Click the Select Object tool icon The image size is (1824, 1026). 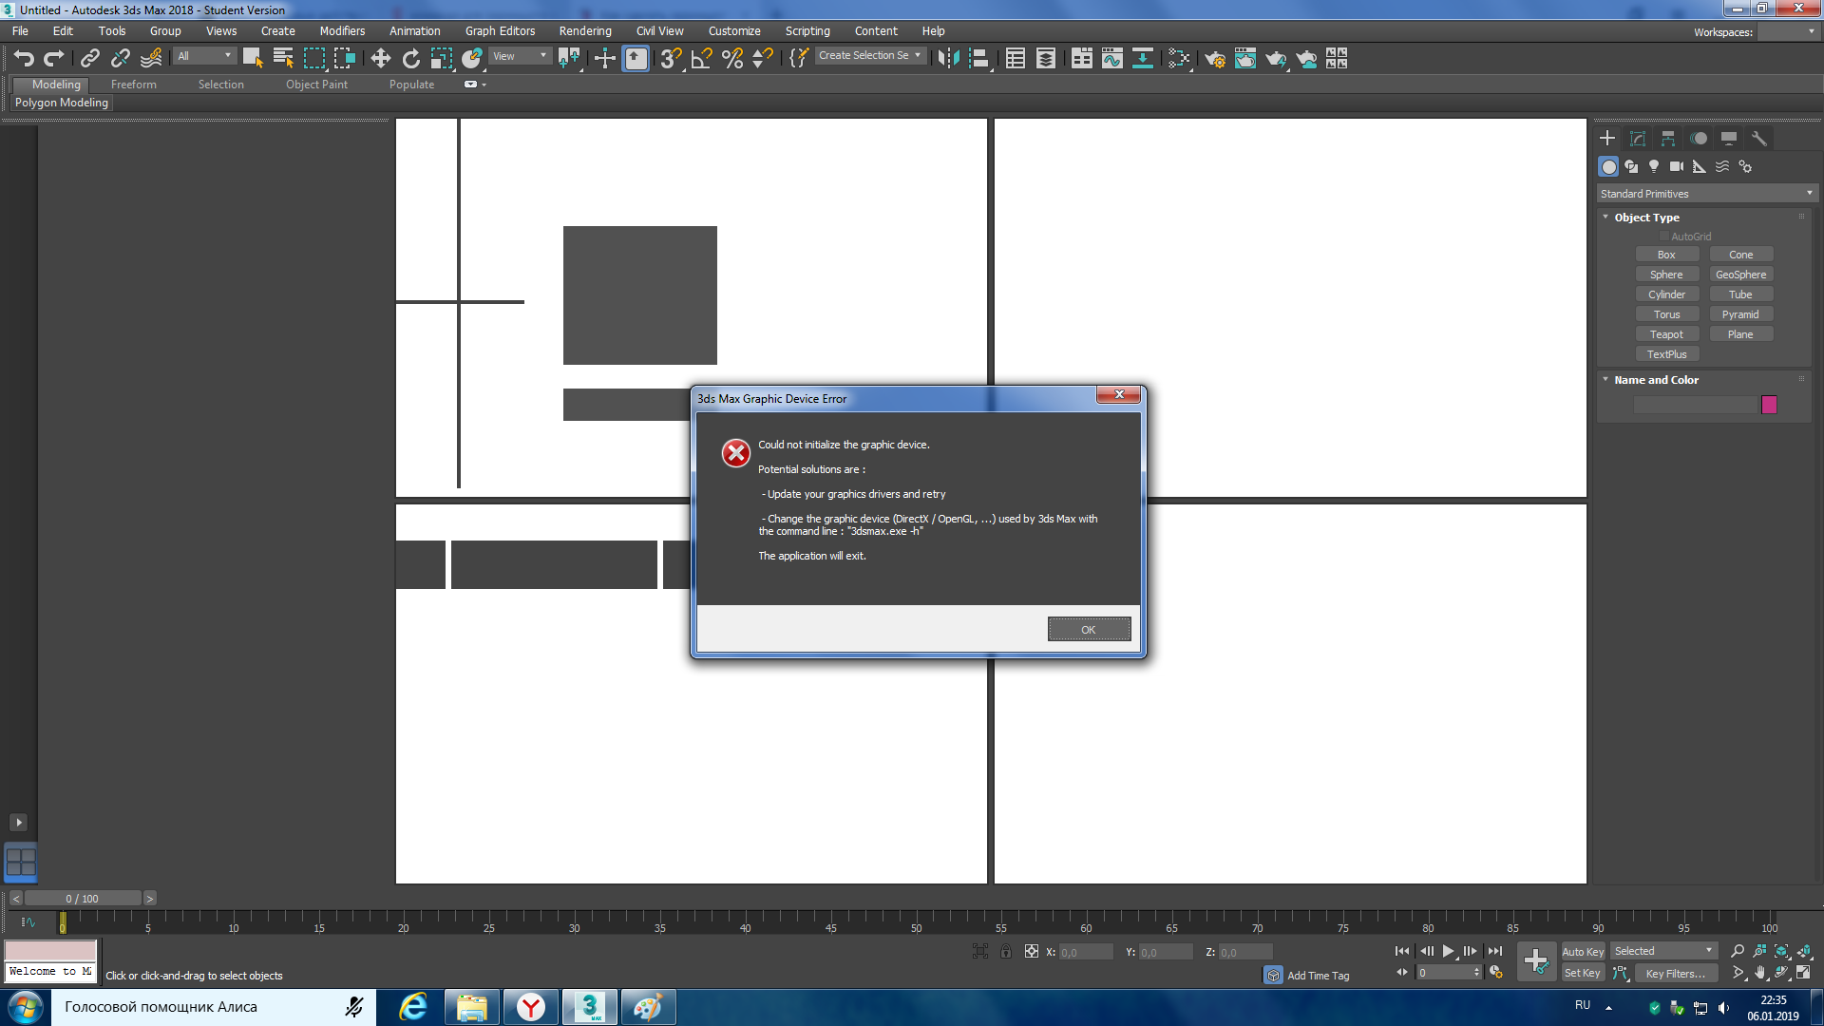[252, 59]
